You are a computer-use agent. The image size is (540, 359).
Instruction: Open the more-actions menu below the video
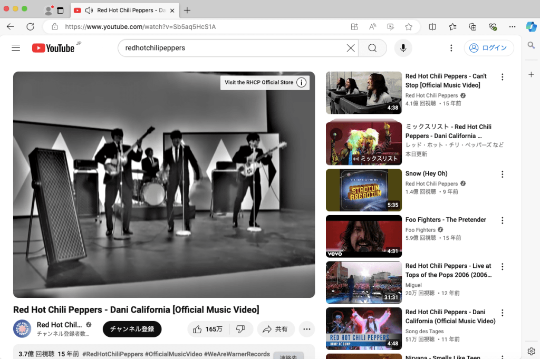306,329
